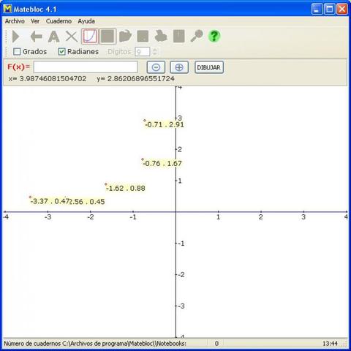Uncheck the Radianes checkbox
The image size is (351, 351).
click(x=61, y=52)
